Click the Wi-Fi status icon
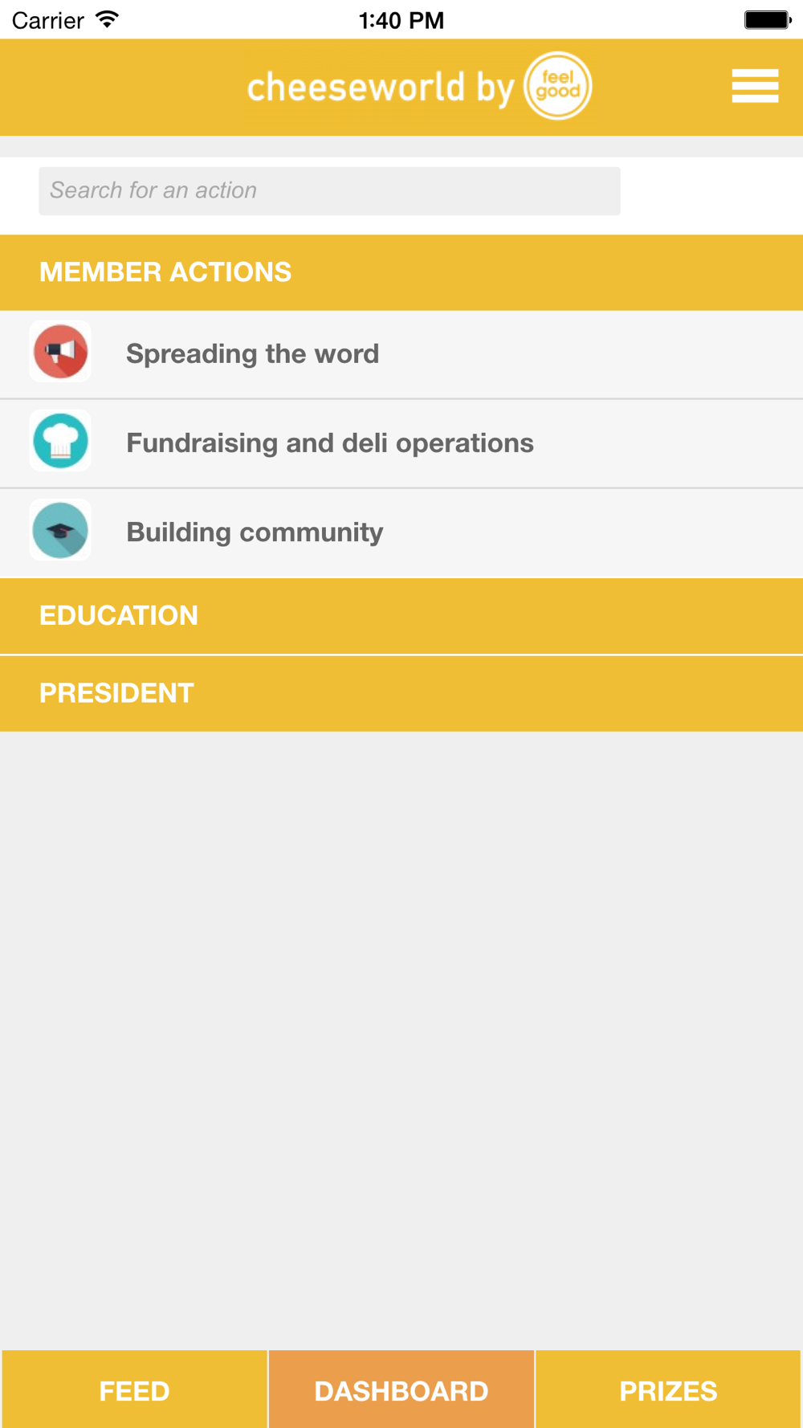 click(107, 19)
